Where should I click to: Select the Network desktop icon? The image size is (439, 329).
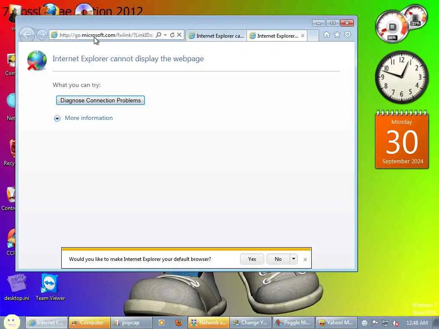11,107
